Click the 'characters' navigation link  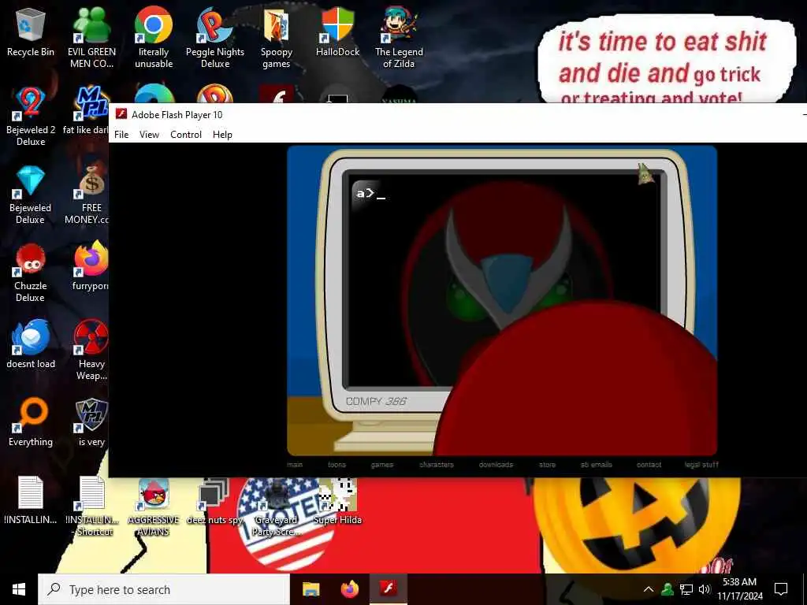coord(437,465)
